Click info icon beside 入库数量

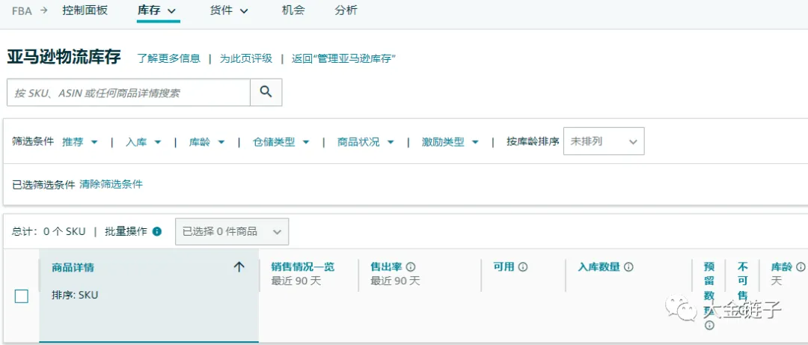click(628, 267)
